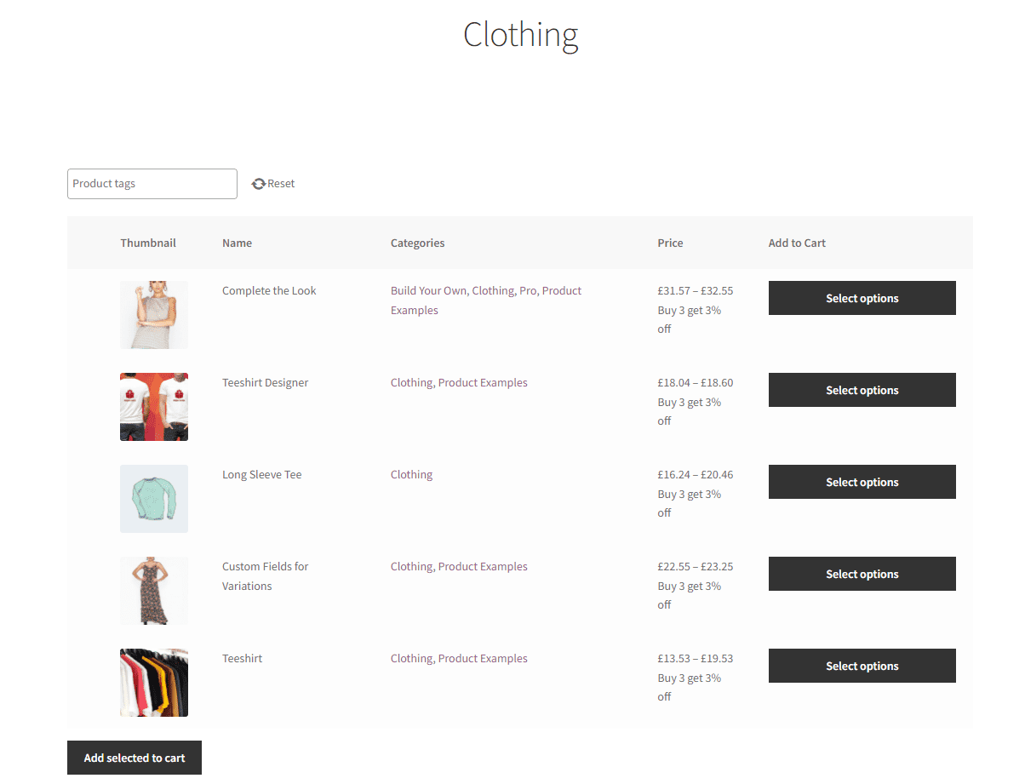Open the Complete the Look thumbnail
The width and height of the screenshot is (1025, 784).
tap(154, 315)
